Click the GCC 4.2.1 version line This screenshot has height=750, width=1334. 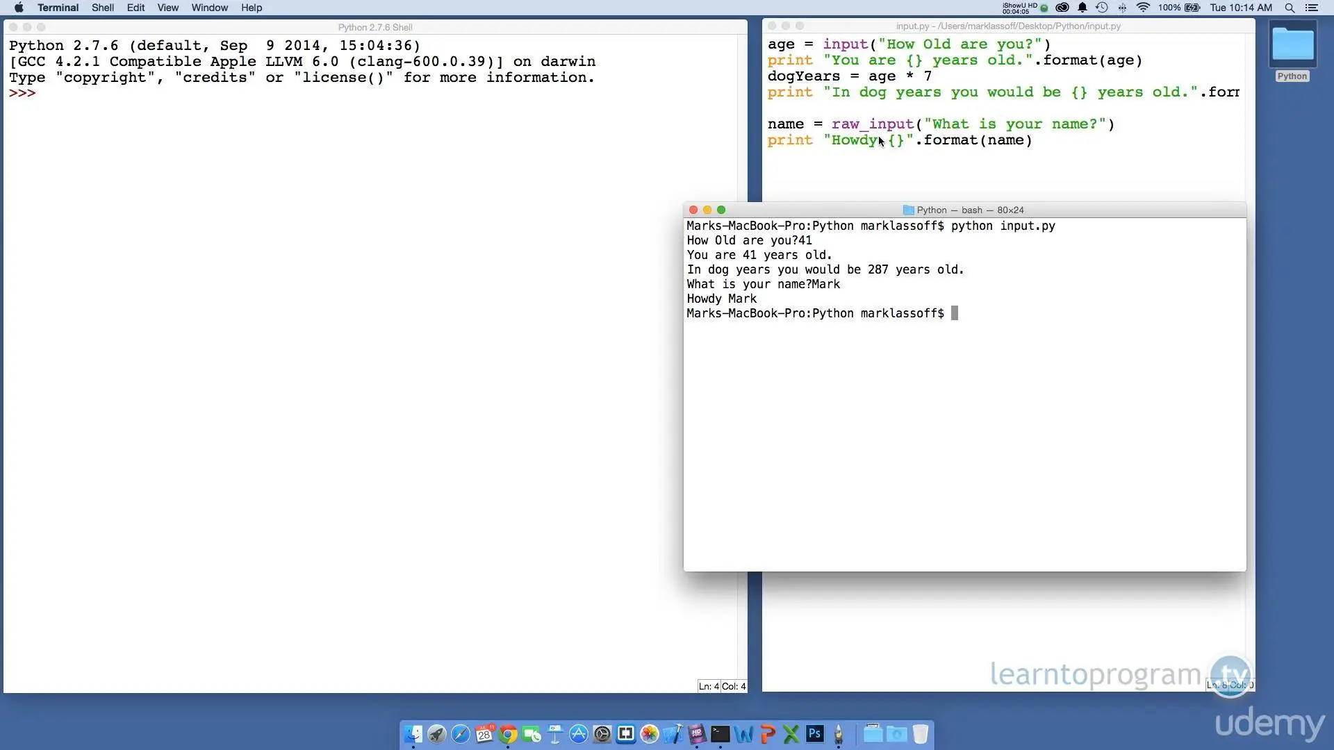pyautogui.click(x=302, y=61)
